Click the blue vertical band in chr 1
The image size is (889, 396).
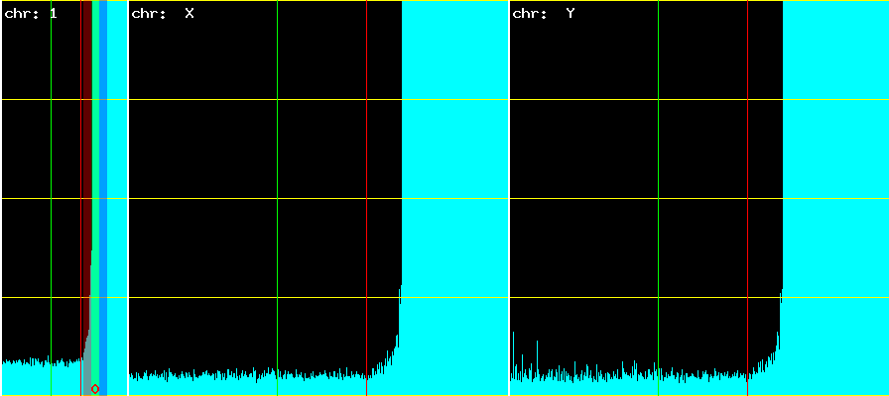(x=103, y=148)
